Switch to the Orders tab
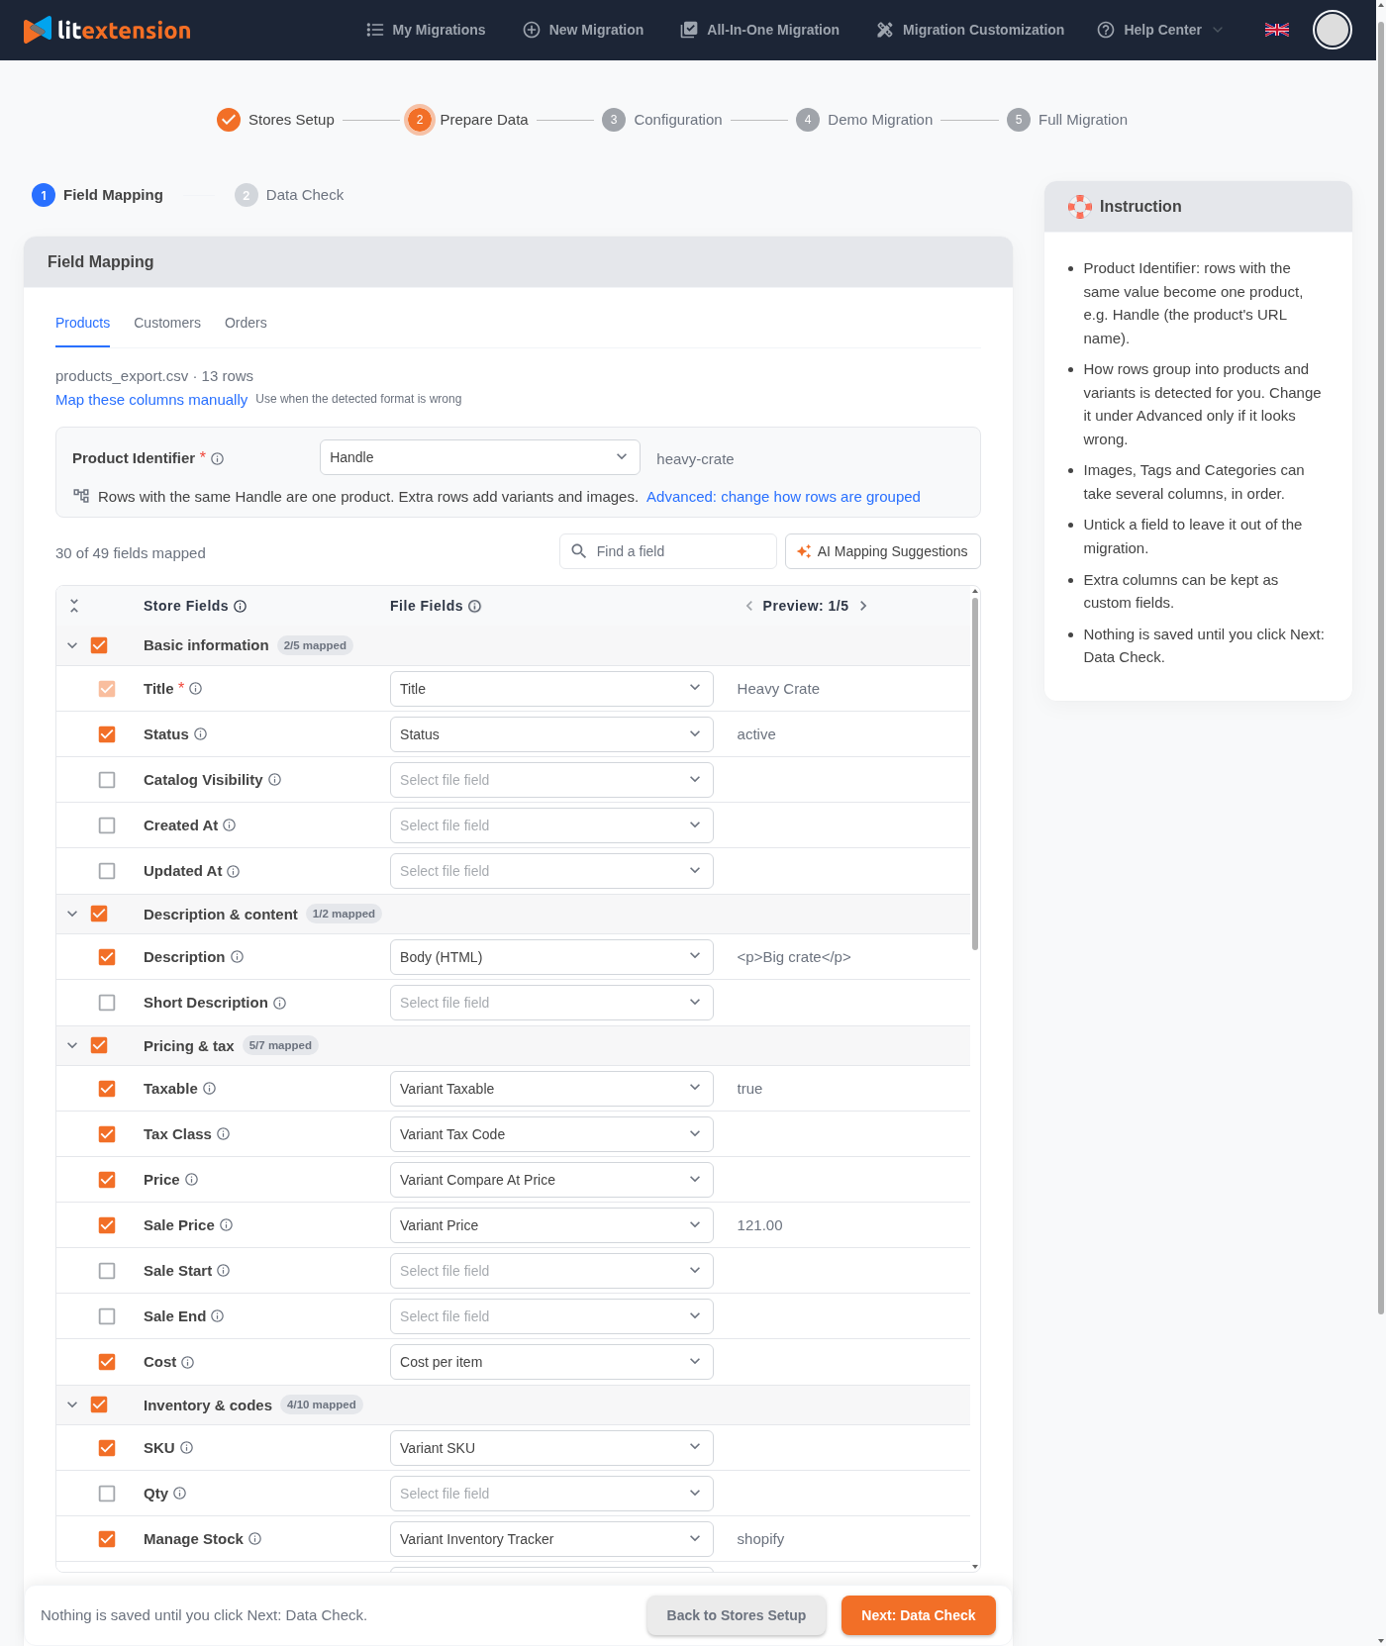This screenshot has height=1646, width=1386. (x=246, y=323)
